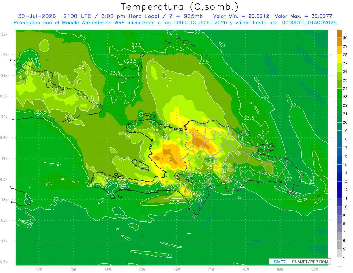The image size is (353, 273).
Task: Click the 68W longitude axis label
Action: tap(314, 269)
